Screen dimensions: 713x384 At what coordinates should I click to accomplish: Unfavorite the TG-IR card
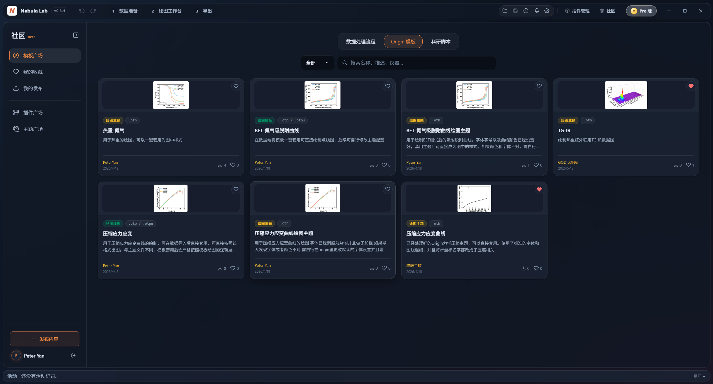click(691, 86)
